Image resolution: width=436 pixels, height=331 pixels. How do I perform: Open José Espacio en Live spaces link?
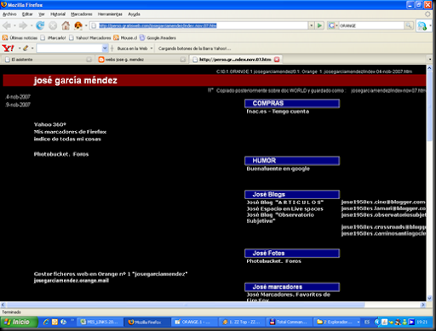tap(284, 208)
